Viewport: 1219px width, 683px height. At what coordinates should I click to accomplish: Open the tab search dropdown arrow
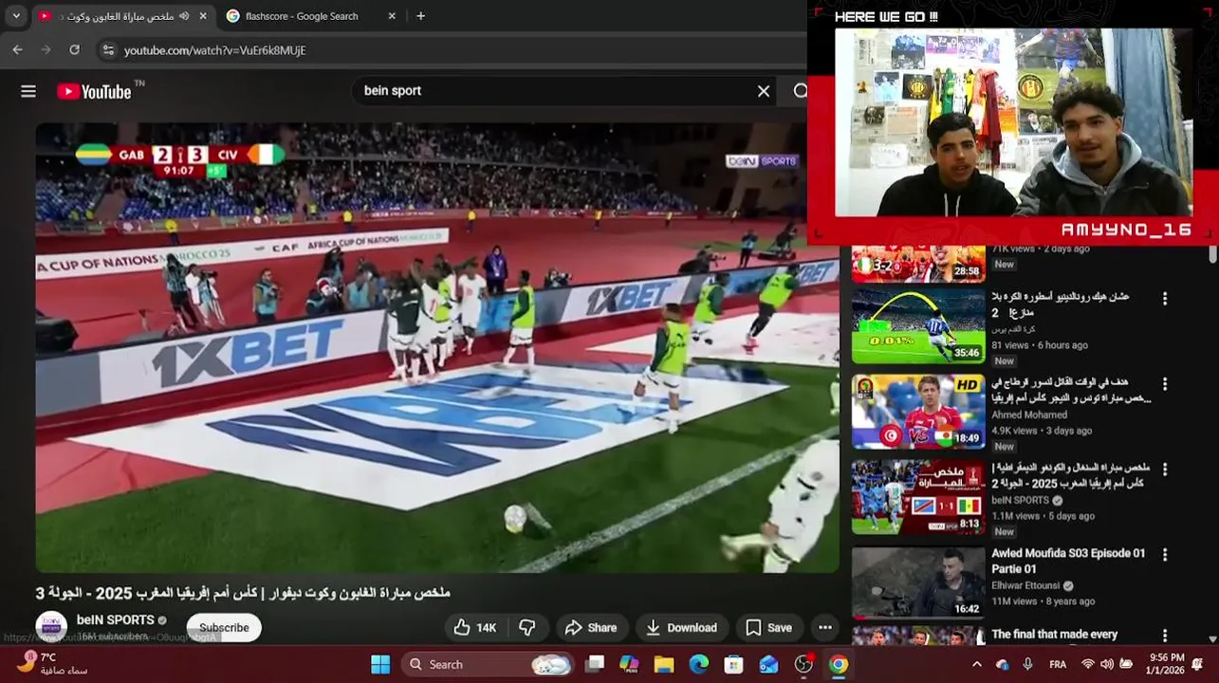pyautogui.click(x=16, y=16)
